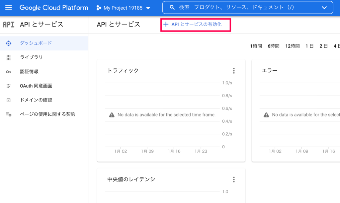
Task: Open the 中央値のレイテンシ card three-dot menu
Action: click(x=234, y=179)
